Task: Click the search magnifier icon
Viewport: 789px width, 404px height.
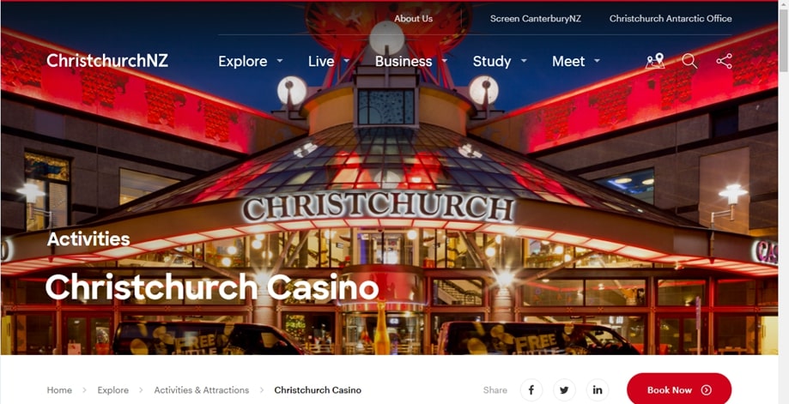Action: pos(689,61)
